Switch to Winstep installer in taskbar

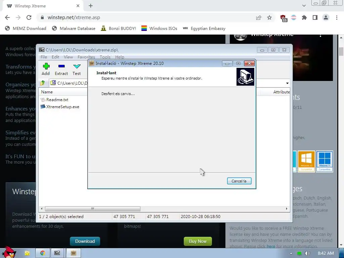[x=74, y=253]
